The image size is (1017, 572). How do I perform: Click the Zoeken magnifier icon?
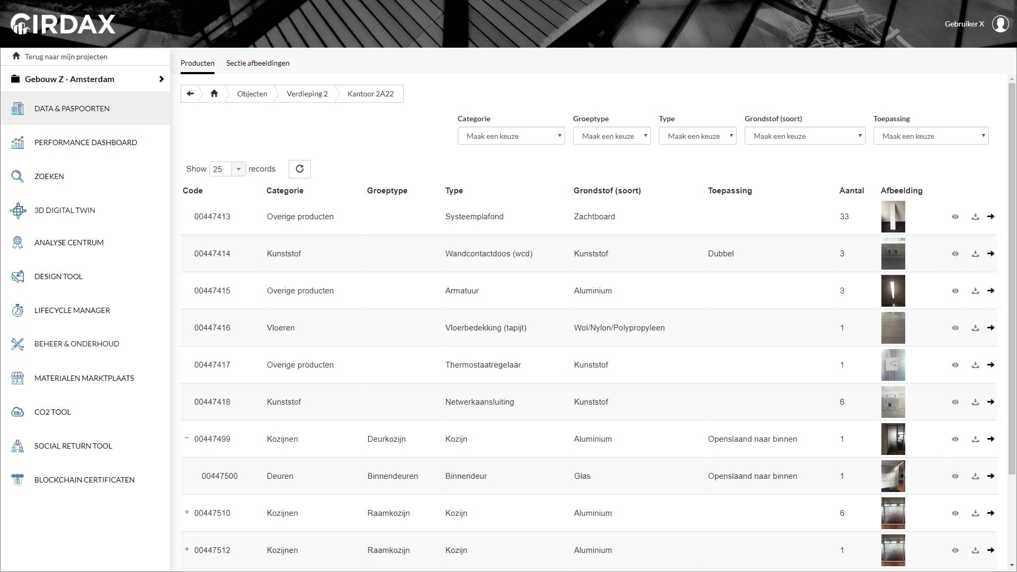coord(17,176)
